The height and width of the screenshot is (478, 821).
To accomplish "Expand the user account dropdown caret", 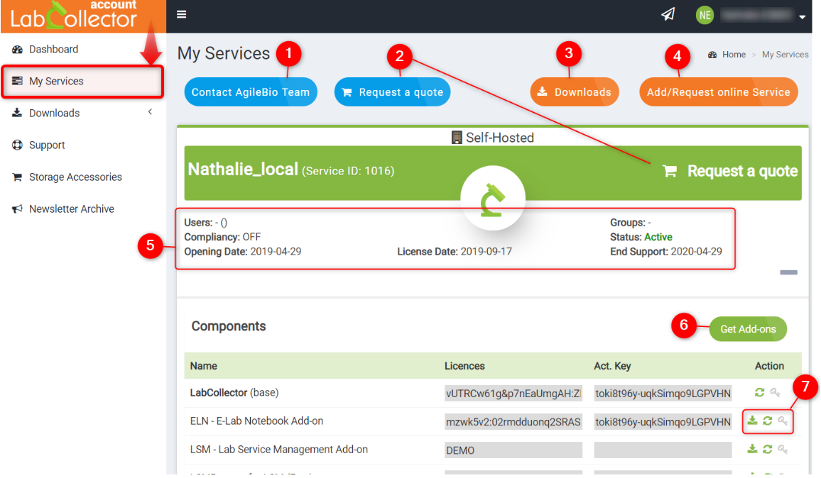I will 802,17.
